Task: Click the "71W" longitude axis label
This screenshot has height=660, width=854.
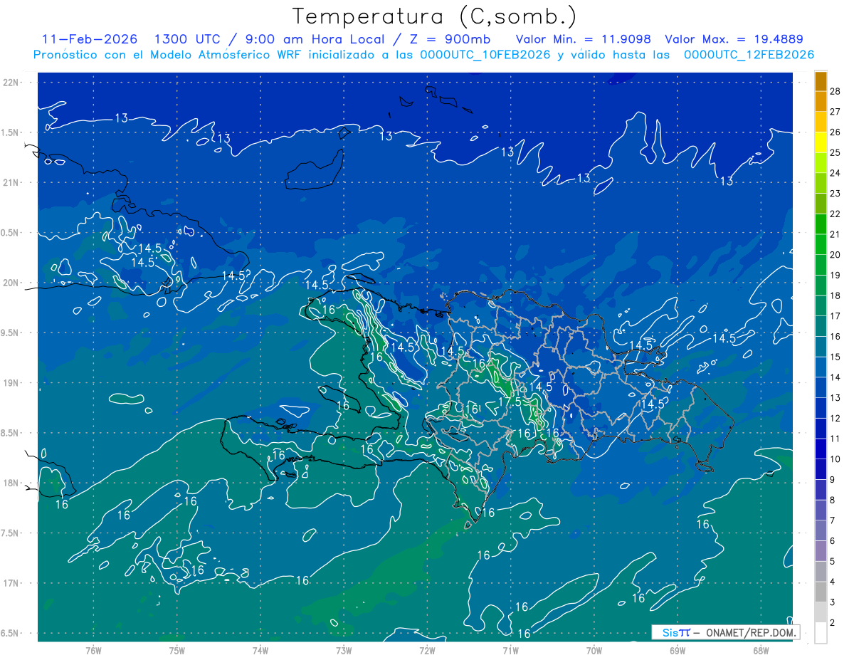Action: (x=510, y=651)
